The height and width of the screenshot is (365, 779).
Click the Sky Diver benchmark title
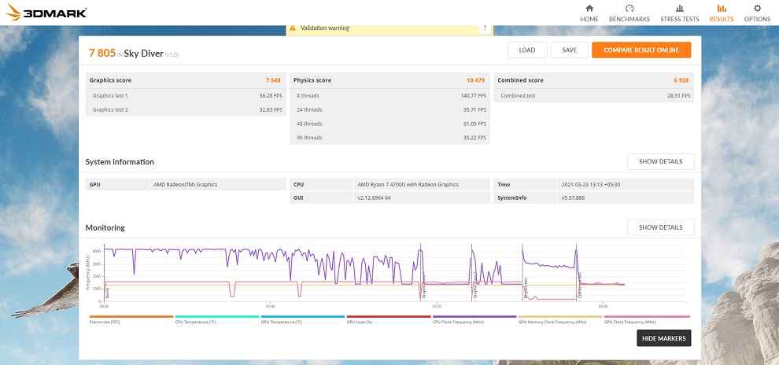click(x=143, y=53)
